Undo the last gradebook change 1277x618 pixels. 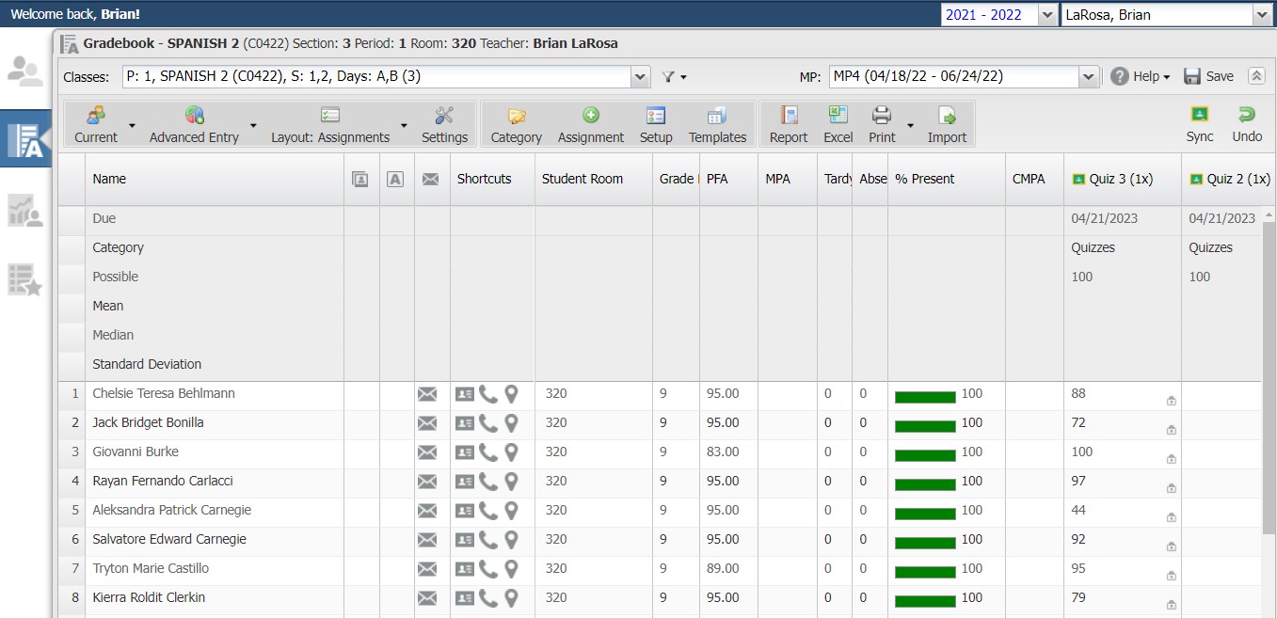pos(1247,125)
